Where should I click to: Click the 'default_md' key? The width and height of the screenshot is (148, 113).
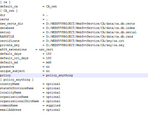click(x=9, y=62)
